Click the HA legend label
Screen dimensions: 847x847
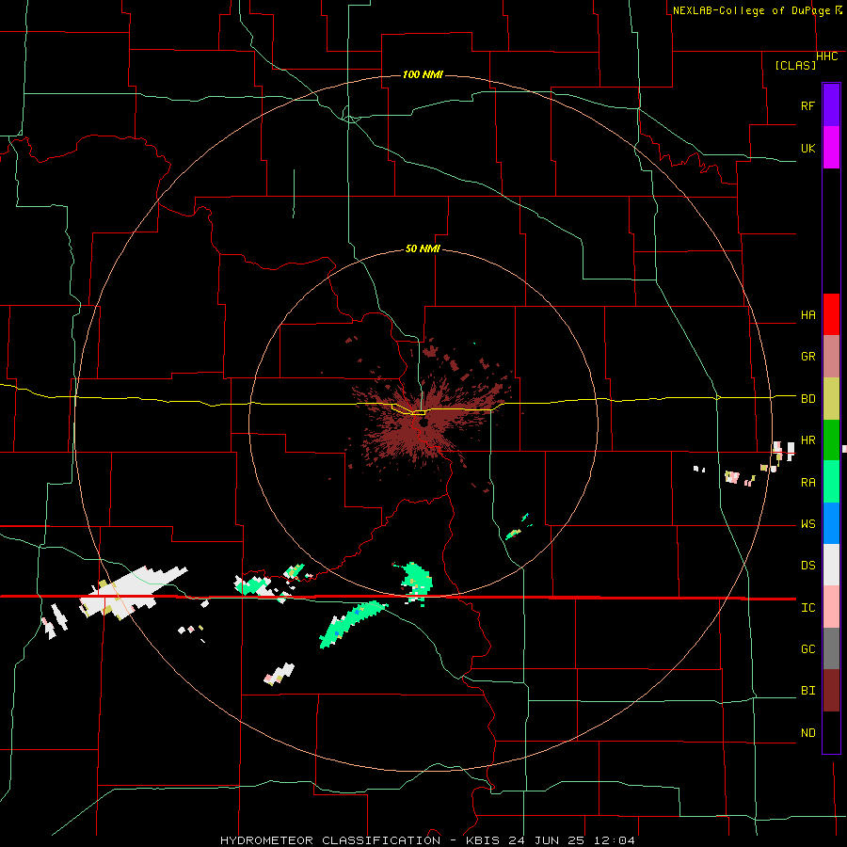(x=807, y=315)
